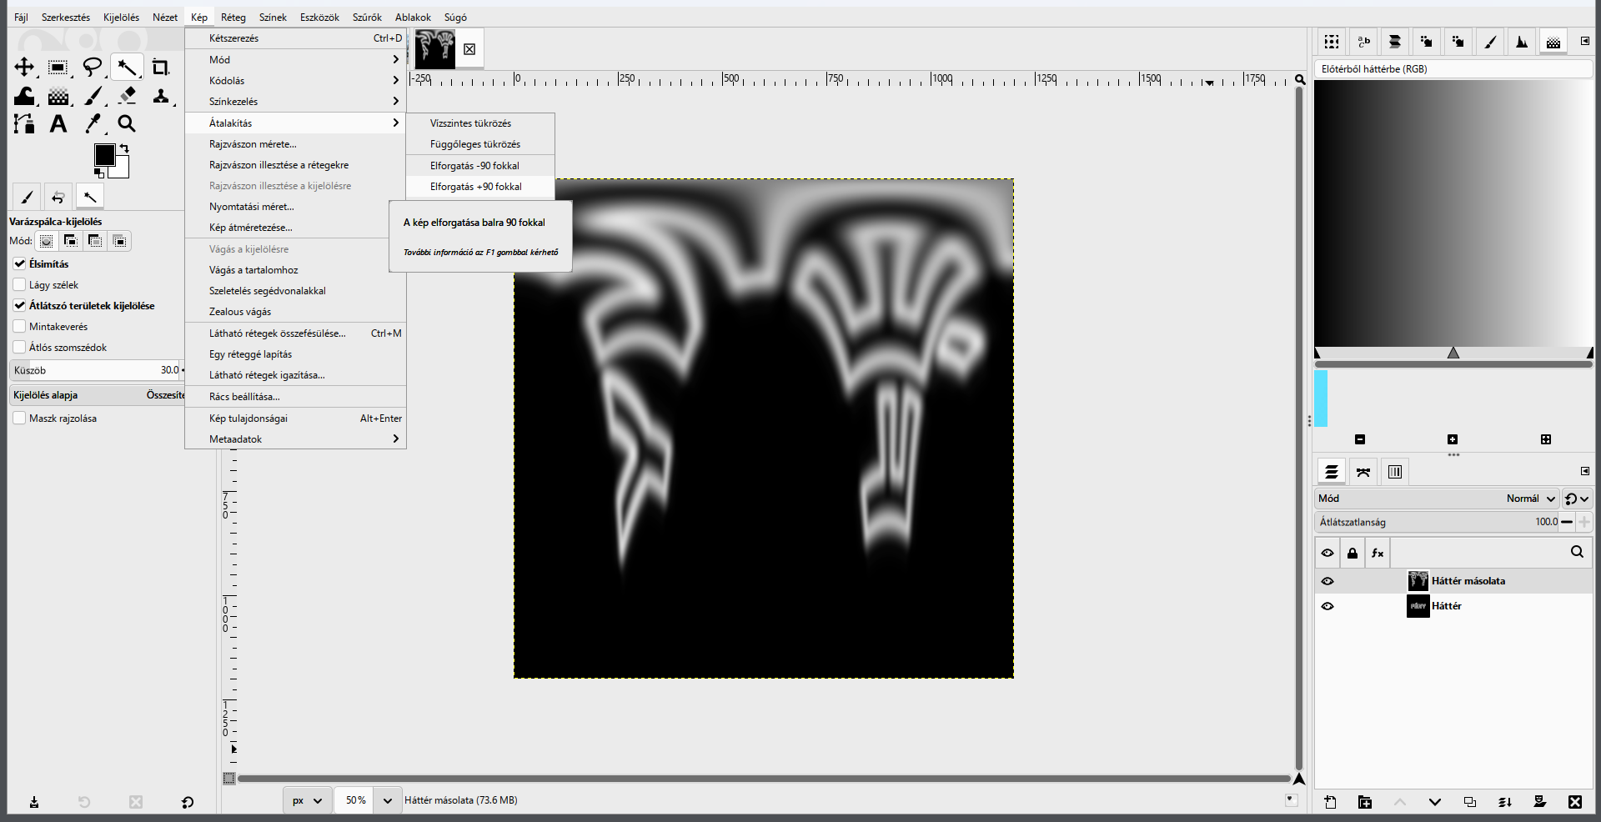This screenshot has height=822, width=1601.
Task: Pick the Text tool
Action: (x=58, y=124)
